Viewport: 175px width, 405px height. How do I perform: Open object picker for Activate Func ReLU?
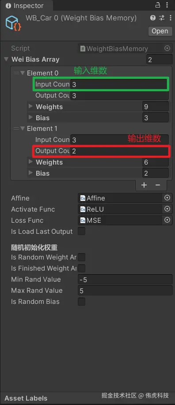point(167,209)
